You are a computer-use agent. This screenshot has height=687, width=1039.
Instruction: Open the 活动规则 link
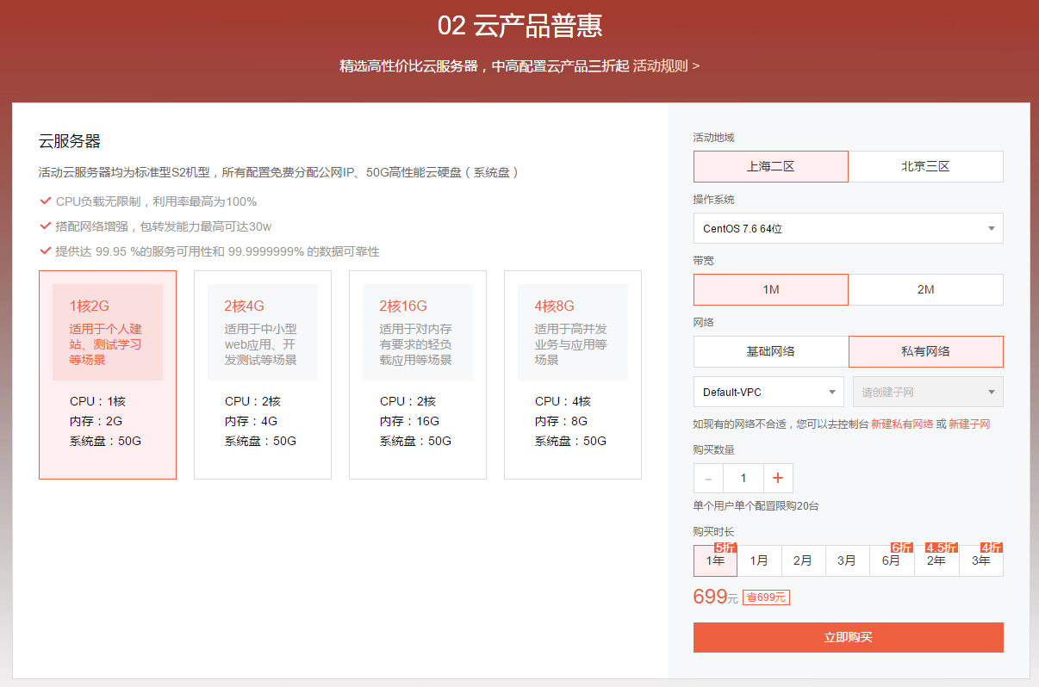(x=665, y=65)
